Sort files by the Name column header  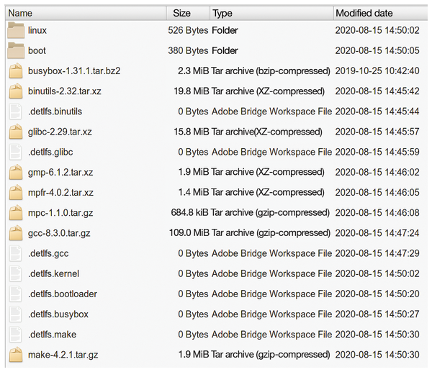pos(86,13)
